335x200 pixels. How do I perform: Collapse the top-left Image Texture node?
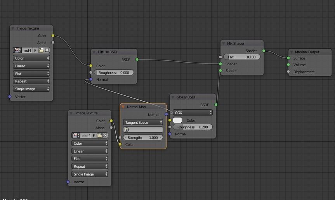coord(12,28)
